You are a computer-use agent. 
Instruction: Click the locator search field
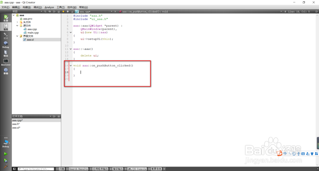36,169
